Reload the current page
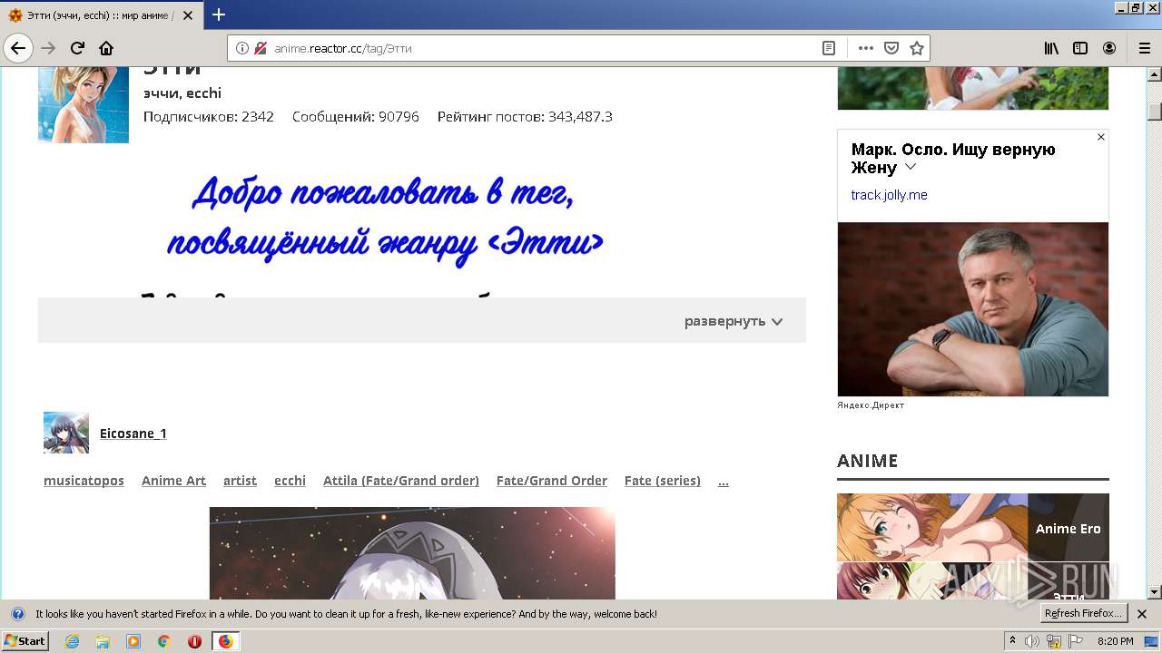1162x653 pixels. (78, 48)
